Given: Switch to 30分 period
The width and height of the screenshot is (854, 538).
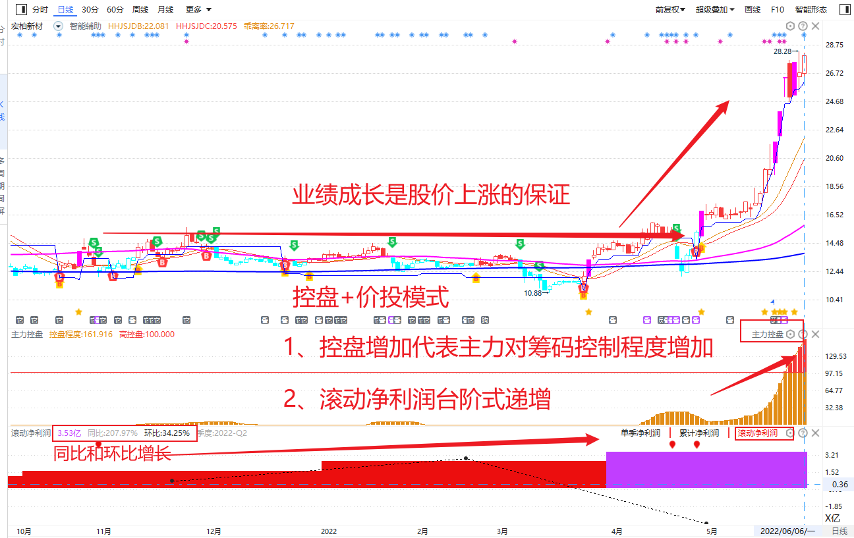Looking at the screenshot, I should [90, 10].
